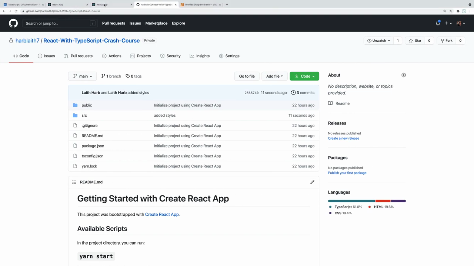
Task: Open the user avatar menu
Action: [x=461, y=23]
